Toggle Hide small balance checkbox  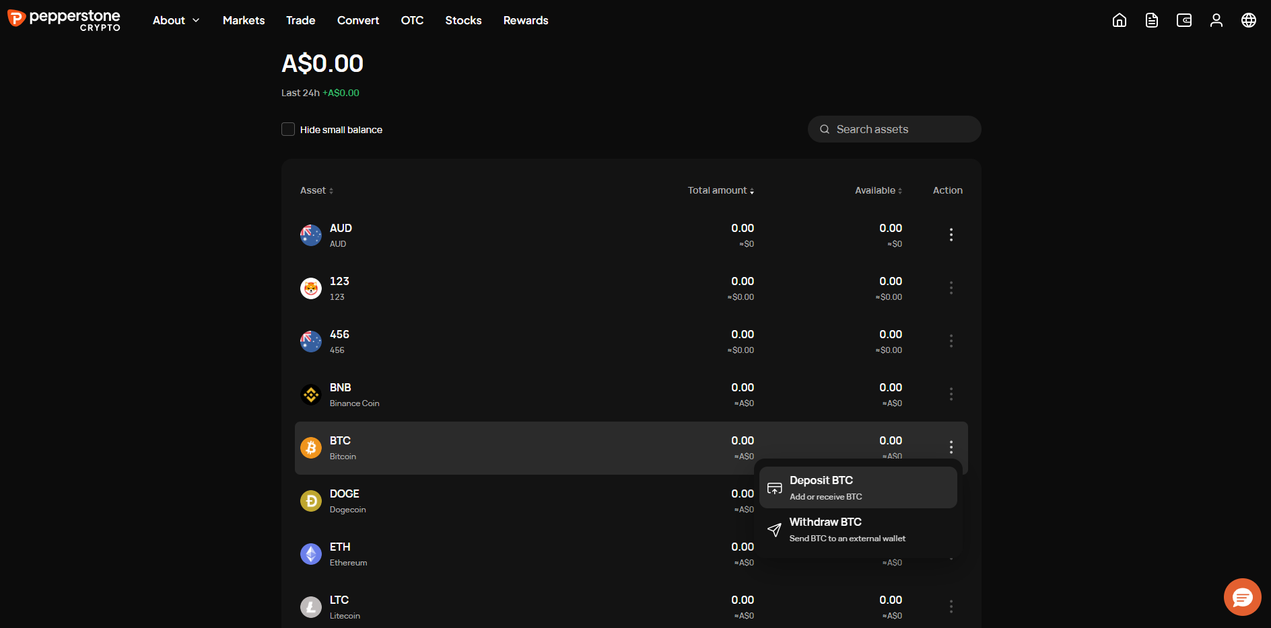tap(288, 129)
